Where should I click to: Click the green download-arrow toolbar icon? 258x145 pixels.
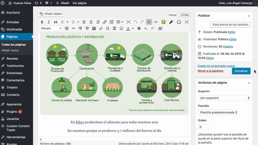tap(163, 22)
